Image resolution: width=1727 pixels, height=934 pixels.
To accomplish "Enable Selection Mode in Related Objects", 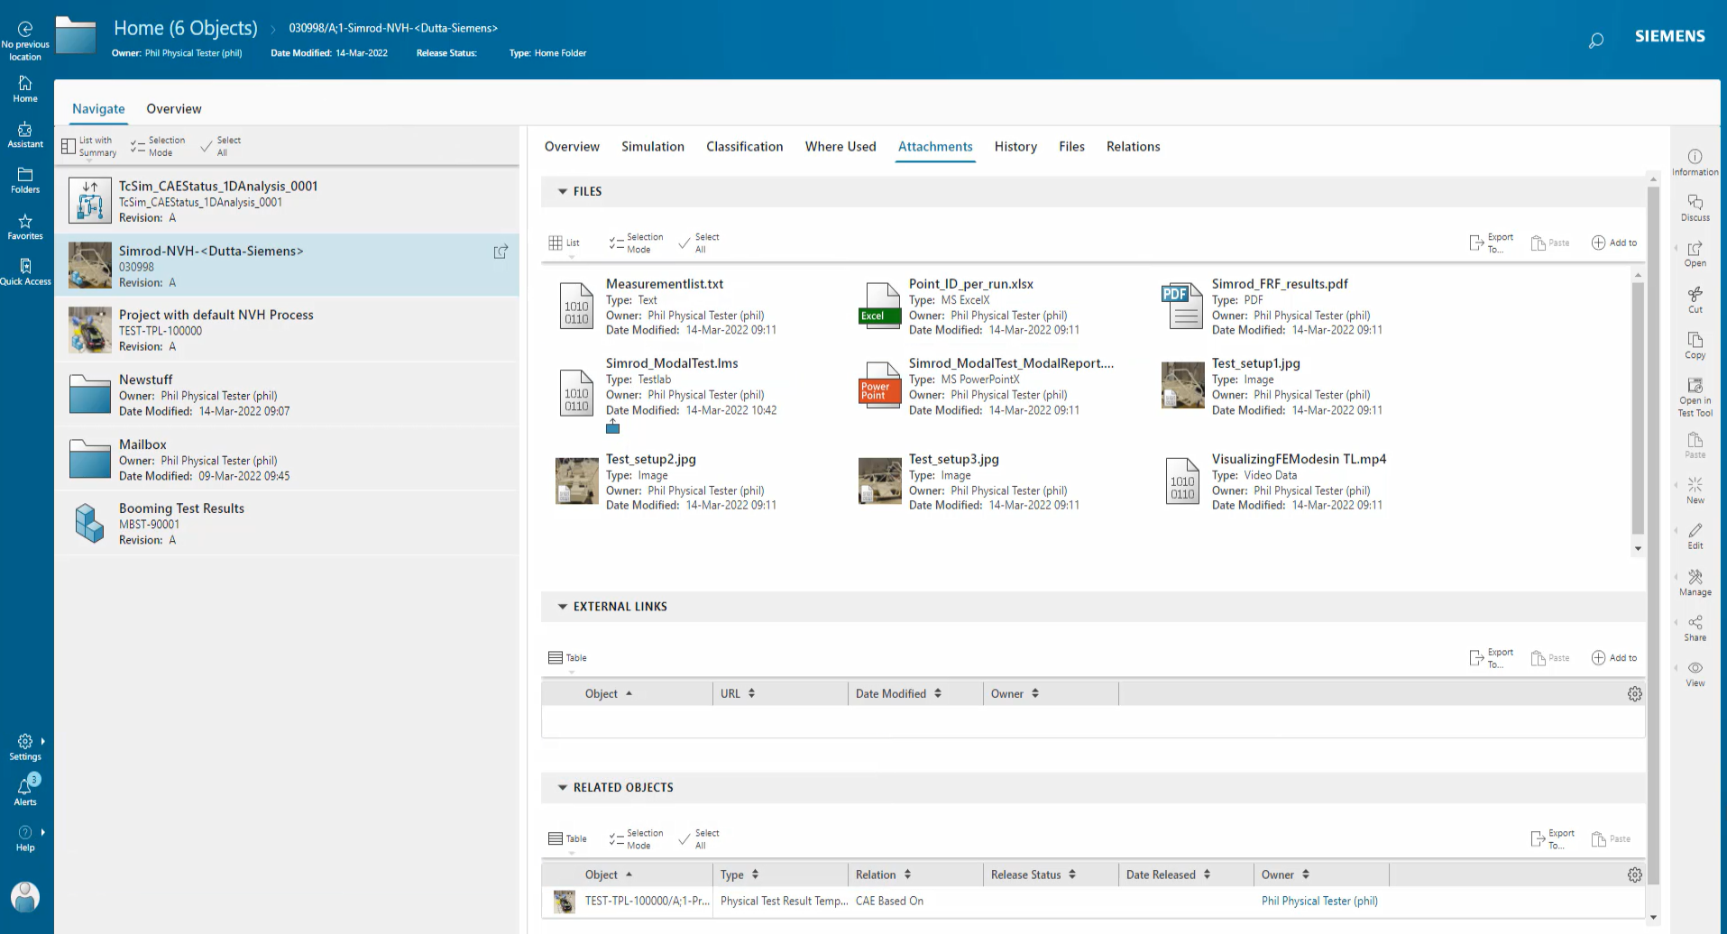I will point(636,838).
